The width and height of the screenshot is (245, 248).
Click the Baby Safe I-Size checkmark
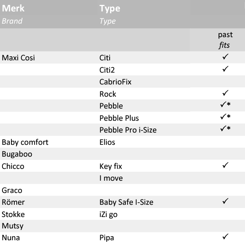click(225, 201)
